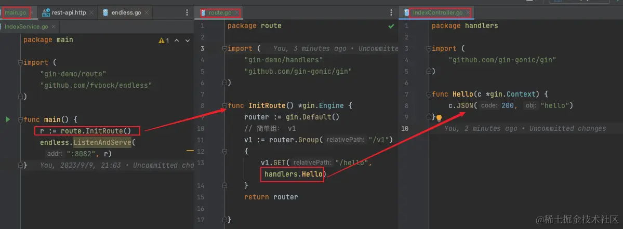The height and width of the screenshot is (229, 623).
Task: Switch to the main.go tab
Action: [16, 12]
